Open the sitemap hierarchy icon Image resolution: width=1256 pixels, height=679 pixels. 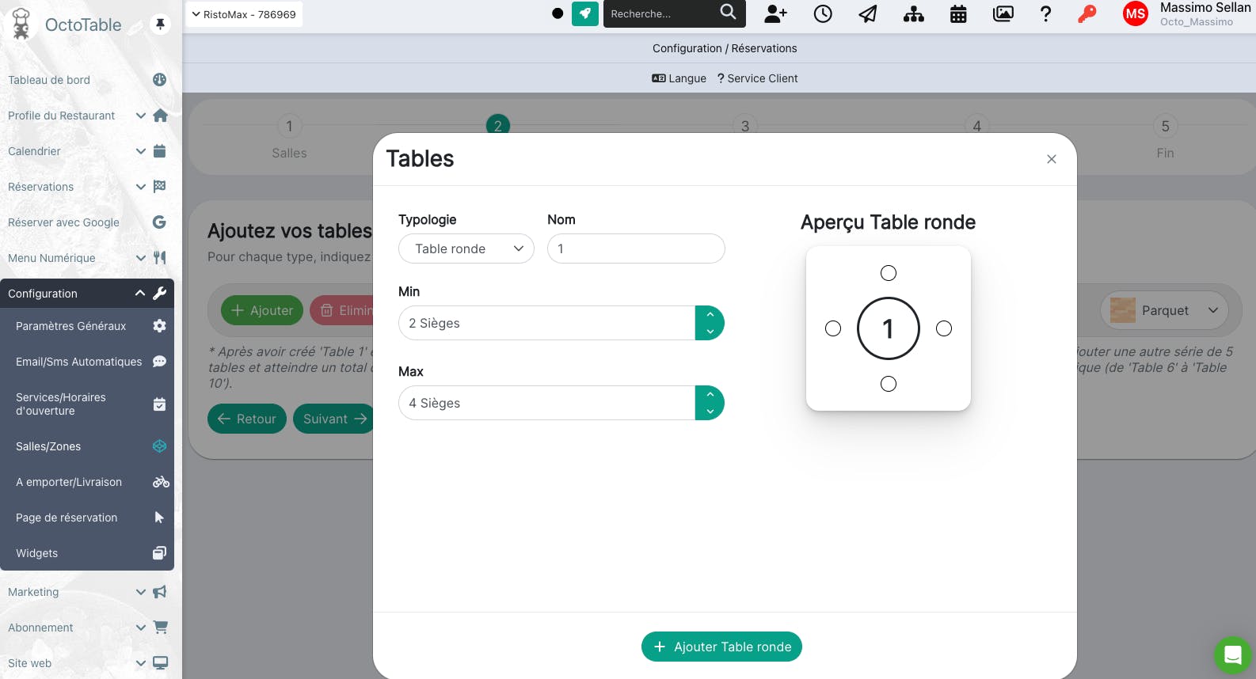tap(914, 13)
